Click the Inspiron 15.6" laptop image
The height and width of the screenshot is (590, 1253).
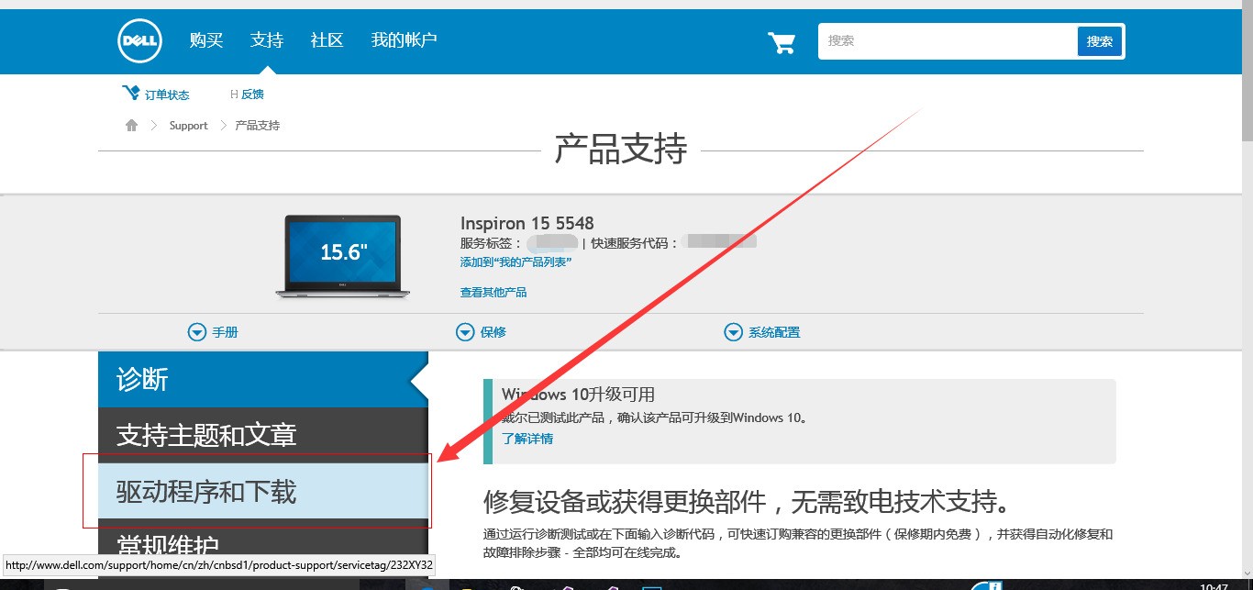click(342, 256)
